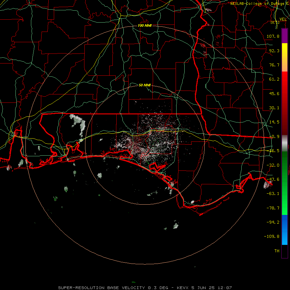
Task: Click the VEL legend title
Action: [x=283, y=19]
